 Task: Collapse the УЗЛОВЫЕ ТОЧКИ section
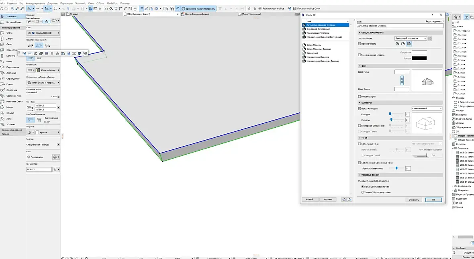(360, 175)
